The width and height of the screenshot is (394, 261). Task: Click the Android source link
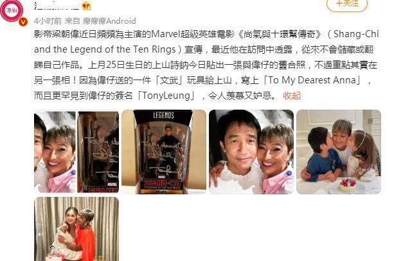[x=109, y=21]
